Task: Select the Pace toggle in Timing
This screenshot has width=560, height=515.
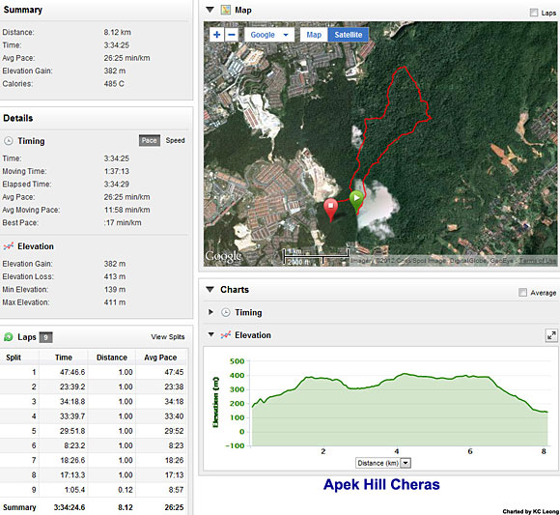Action: click(x=150, y=140)
